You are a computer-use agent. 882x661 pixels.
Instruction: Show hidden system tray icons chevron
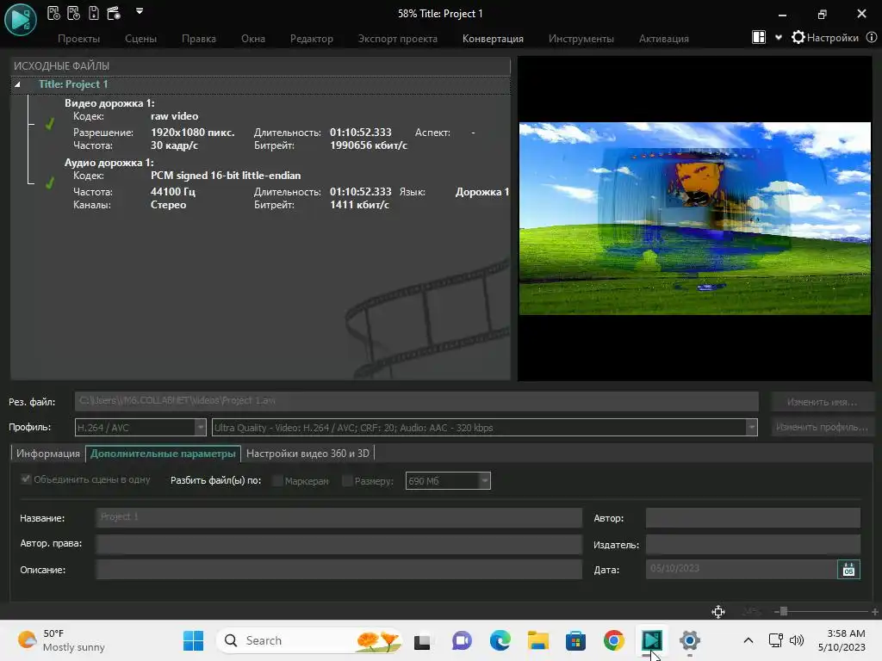748,640
